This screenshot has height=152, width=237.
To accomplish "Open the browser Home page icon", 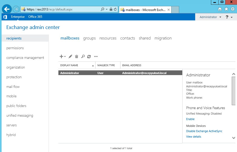I will pyautogui.click(x=220, y=9).
